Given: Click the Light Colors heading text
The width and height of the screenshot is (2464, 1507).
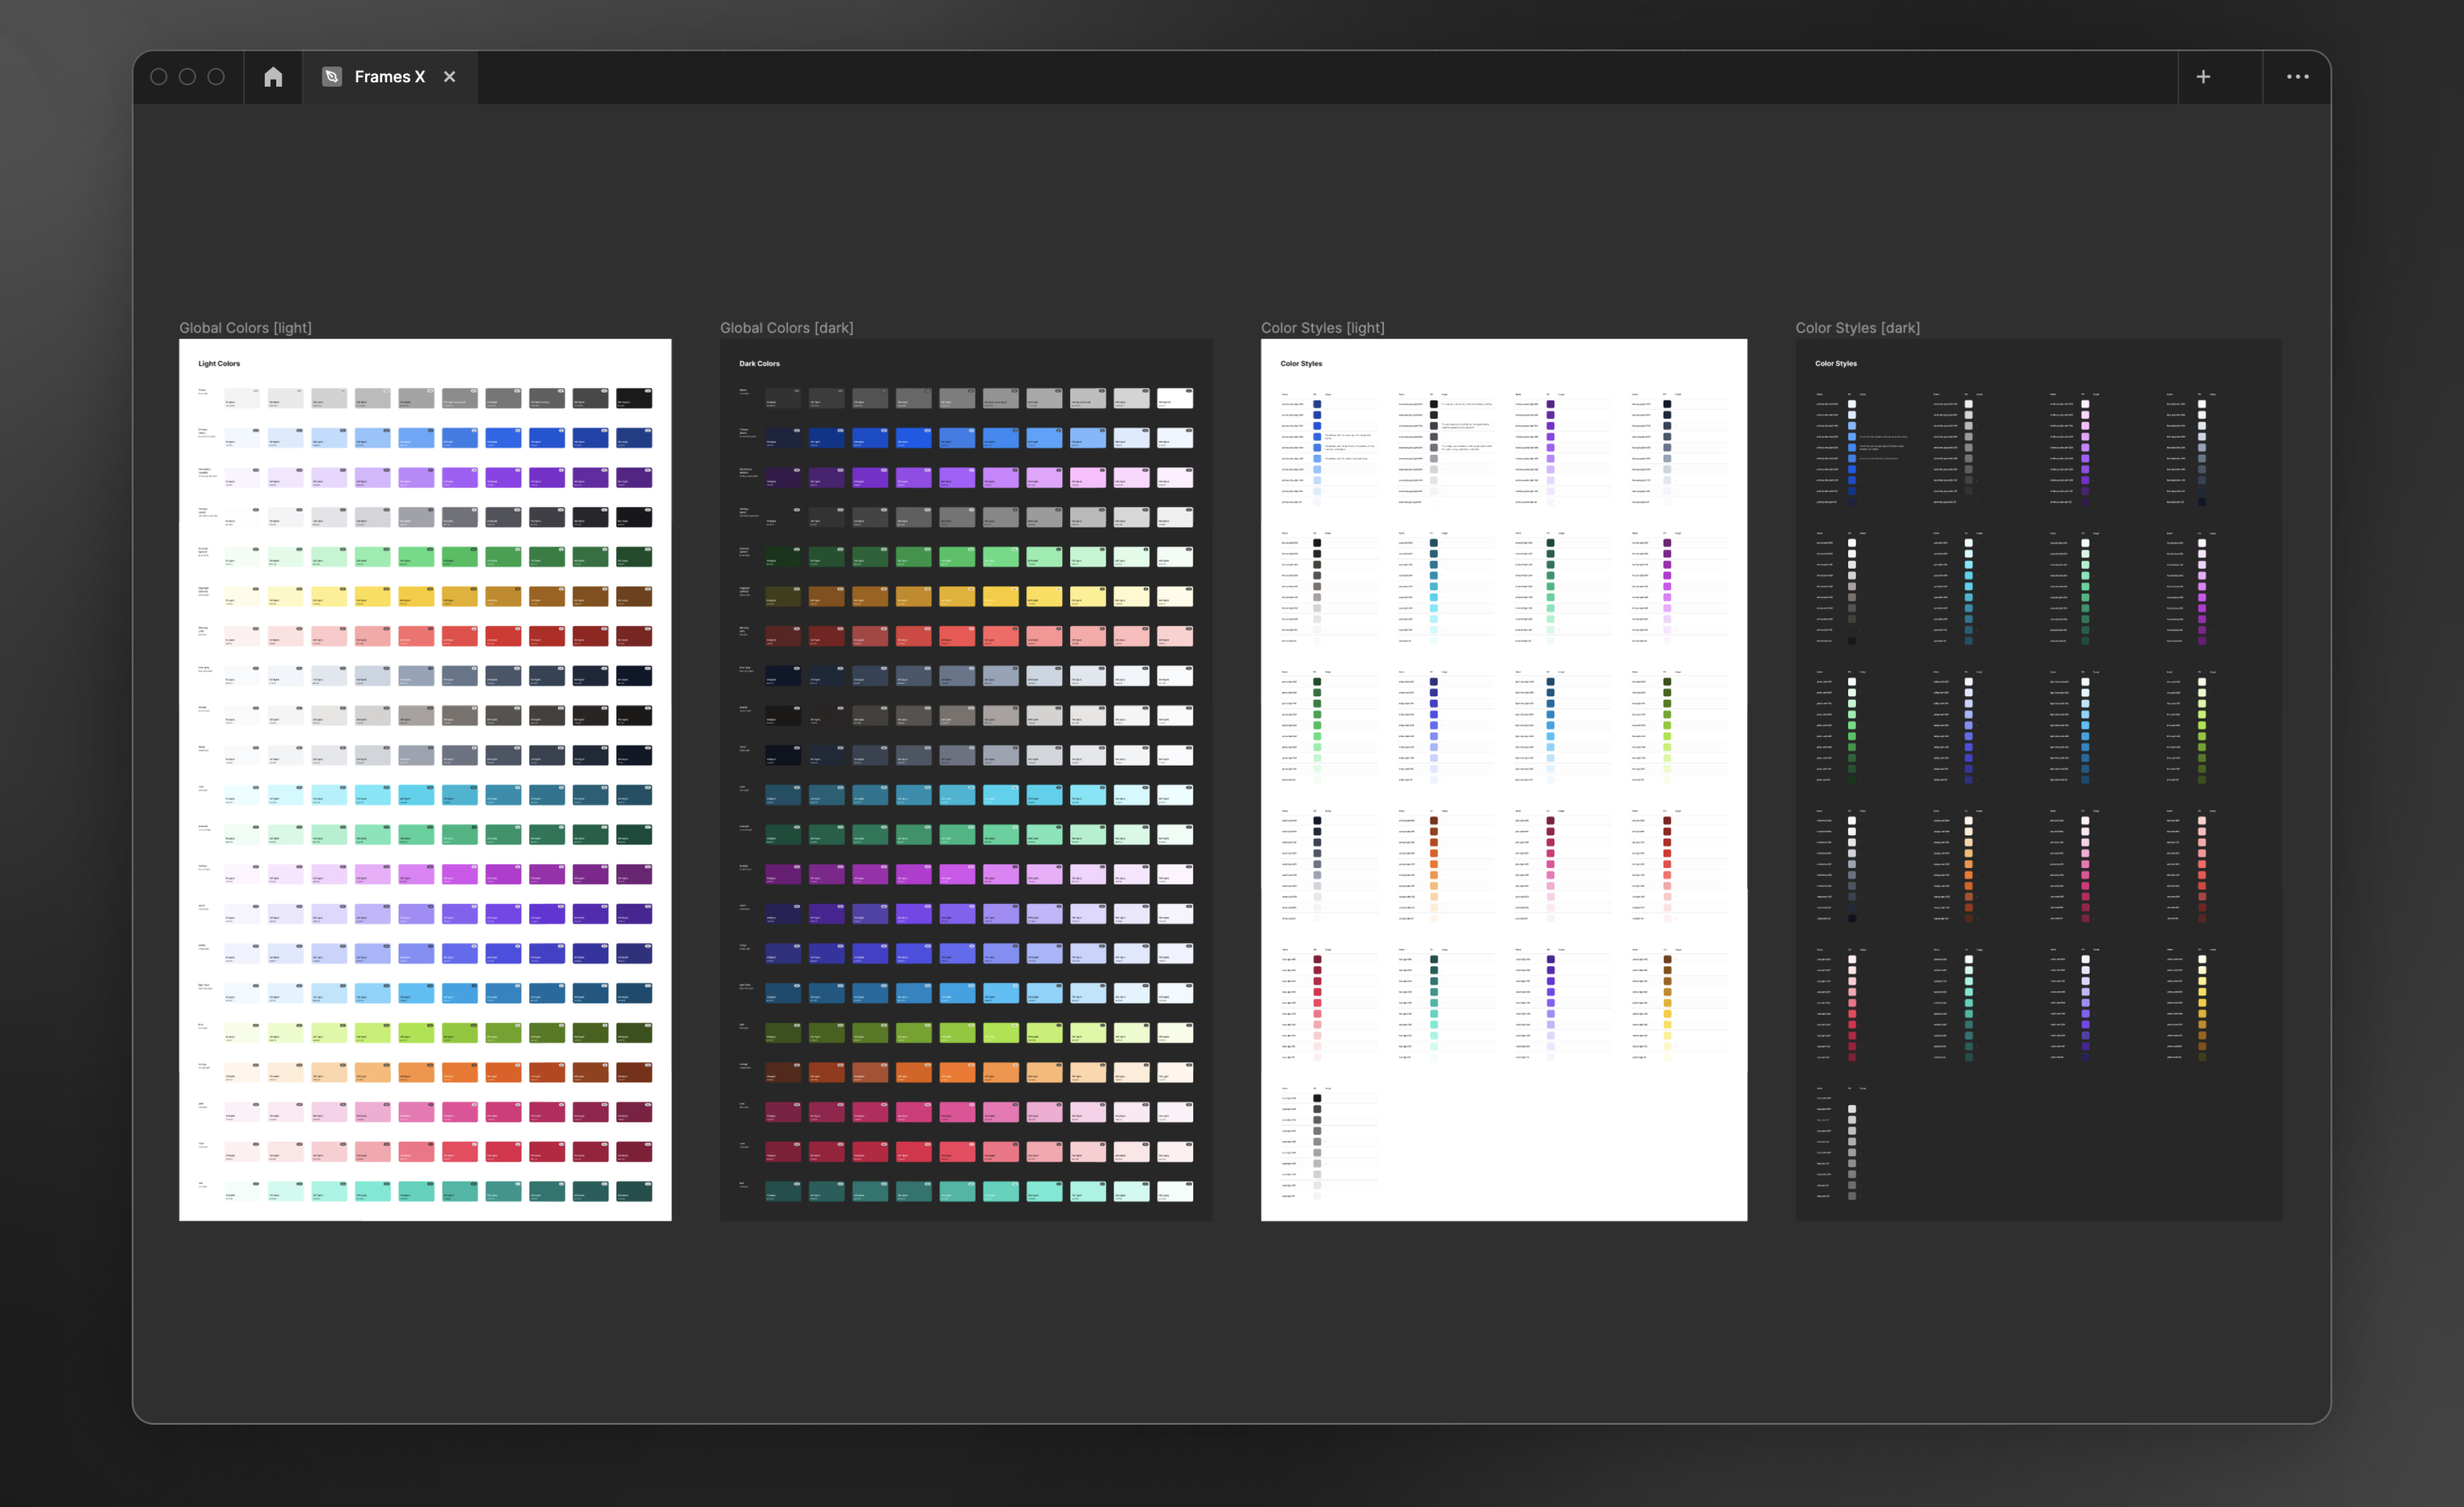Looking at the screenshot, I should 219,364.
